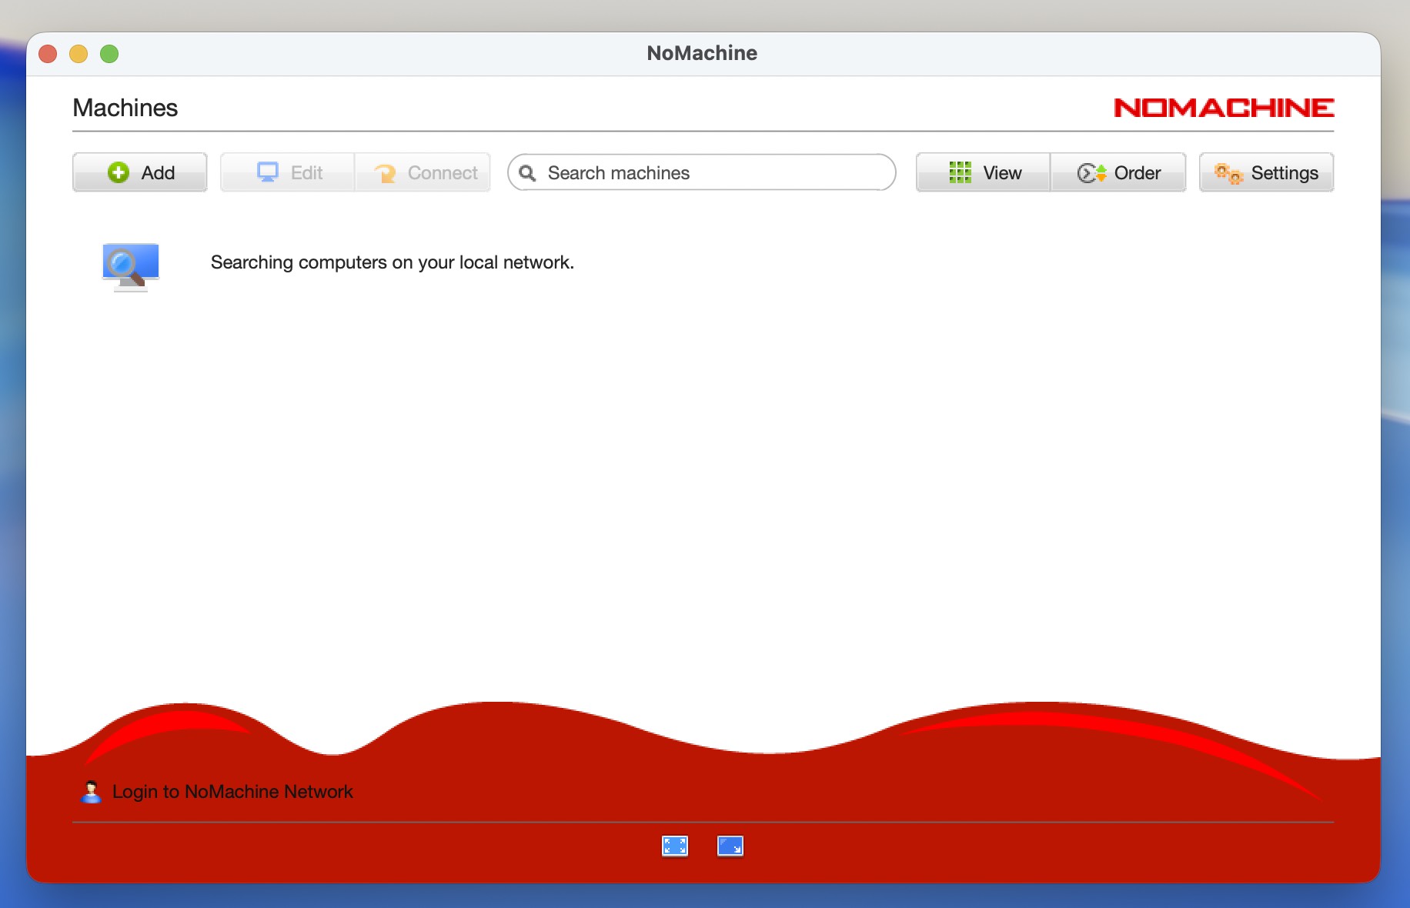Maximize the window with green button
This screenshot has width=1410, height=908.
(x=109, y=54)
